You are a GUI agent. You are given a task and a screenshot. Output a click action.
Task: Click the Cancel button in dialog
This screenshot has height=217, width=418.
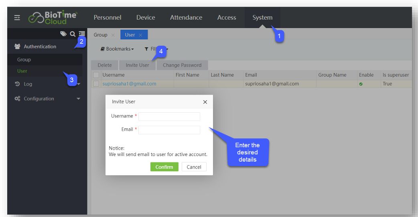click(194, 167)
